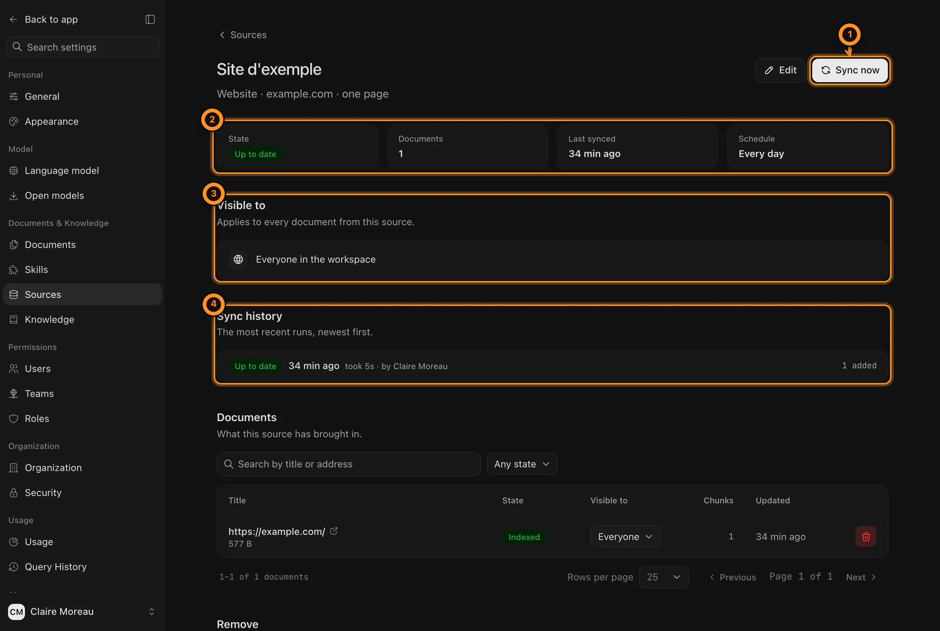Viewport: 940px width, 631px height.
Task: Click the CM user avatar
Action: [x=17, y=612]
